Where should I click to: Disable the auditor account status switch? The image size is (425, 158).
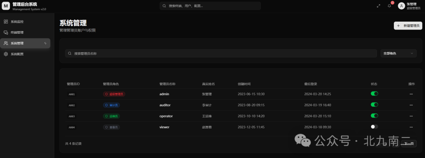pos(374,105)
